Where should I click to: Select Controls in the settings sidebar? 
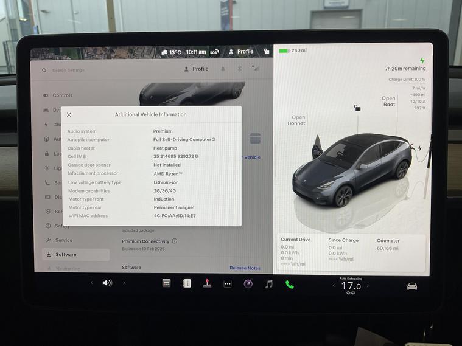point(62,95)
